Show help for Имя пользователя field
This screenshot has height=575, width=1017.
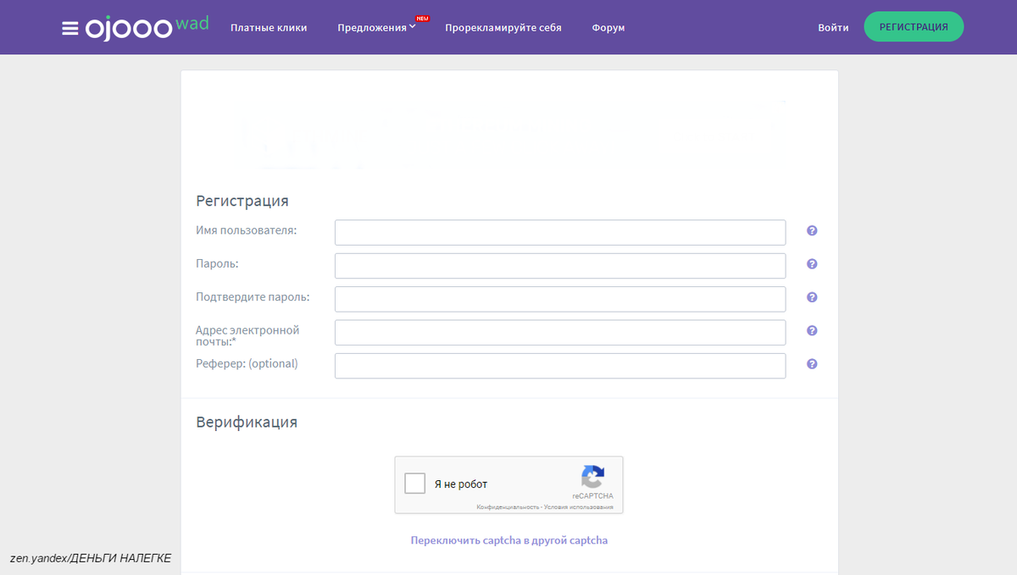[x=812, y=231]
